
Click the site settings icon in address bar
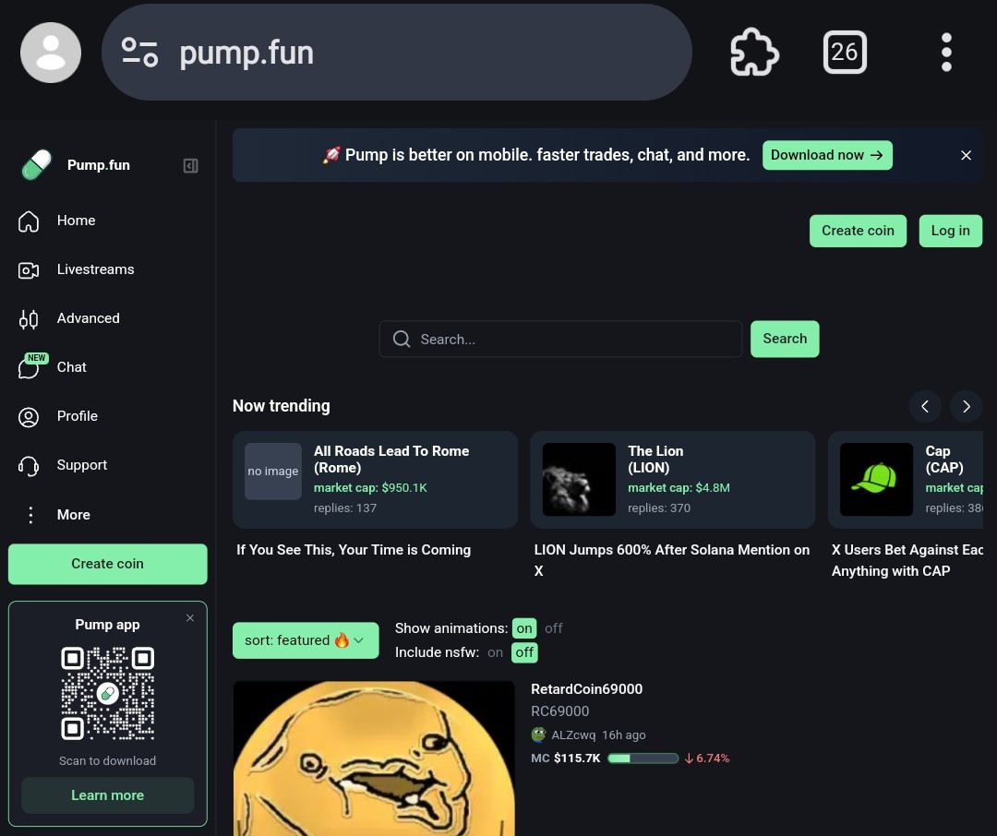click(140, 52)
